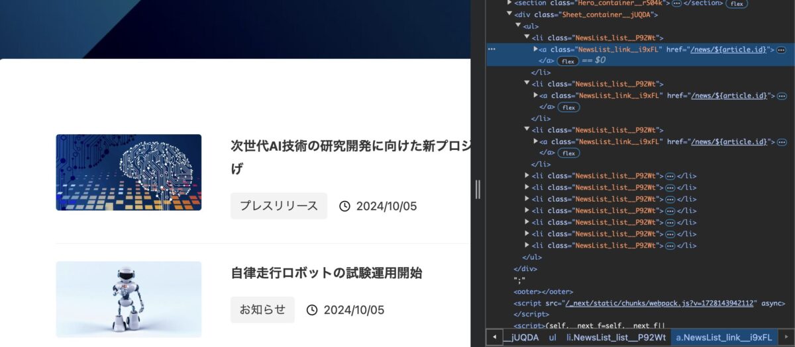
Task: Click the brain circuit news thumbnail
Action: click(129, 173)
